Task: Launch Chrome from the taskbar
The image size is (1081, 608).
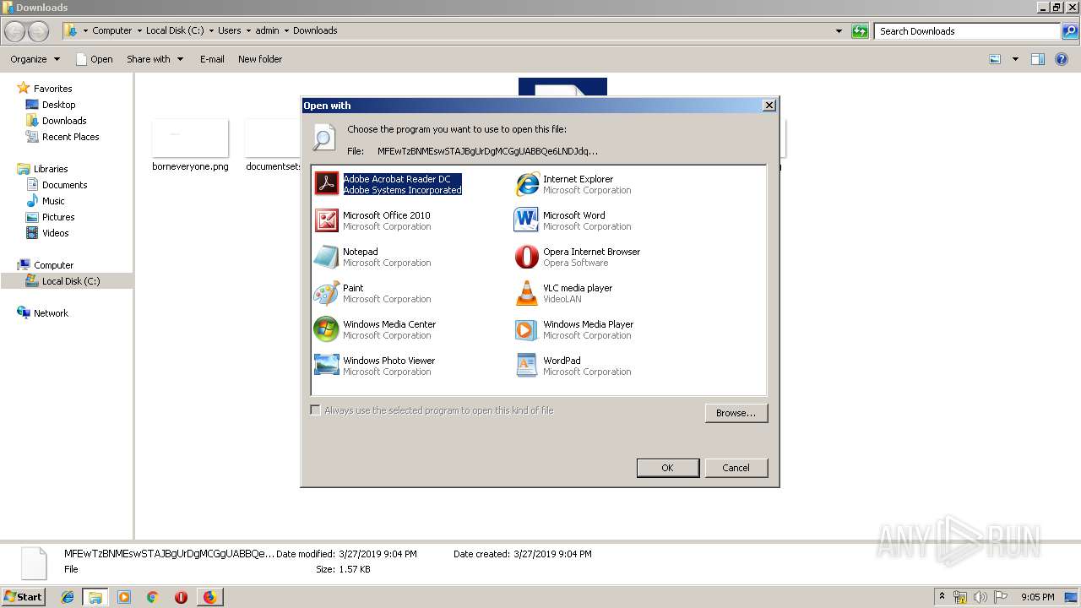Action: [153, 597]
